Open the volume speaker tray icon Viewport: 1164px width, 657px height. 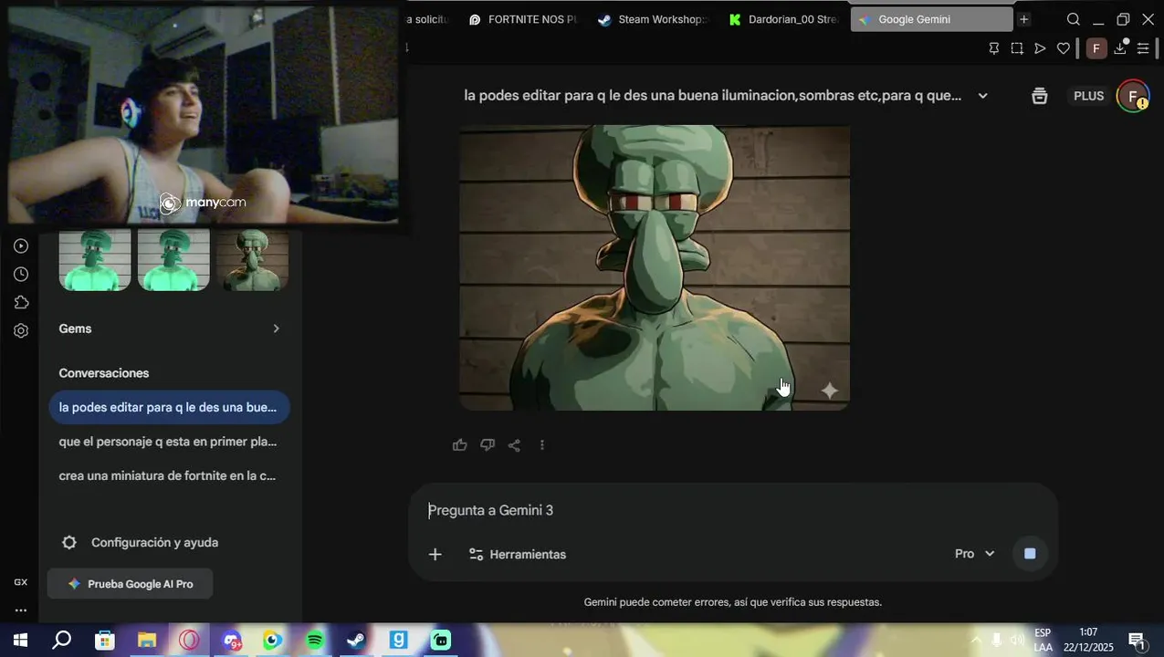pos(1018,641)
